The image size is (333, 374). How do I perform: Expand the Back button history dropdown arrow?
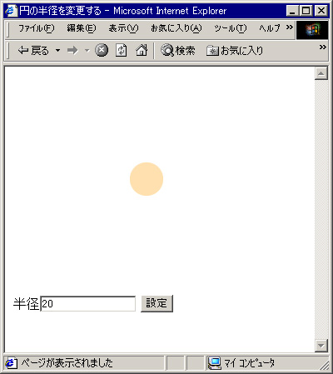click(57, 51)
